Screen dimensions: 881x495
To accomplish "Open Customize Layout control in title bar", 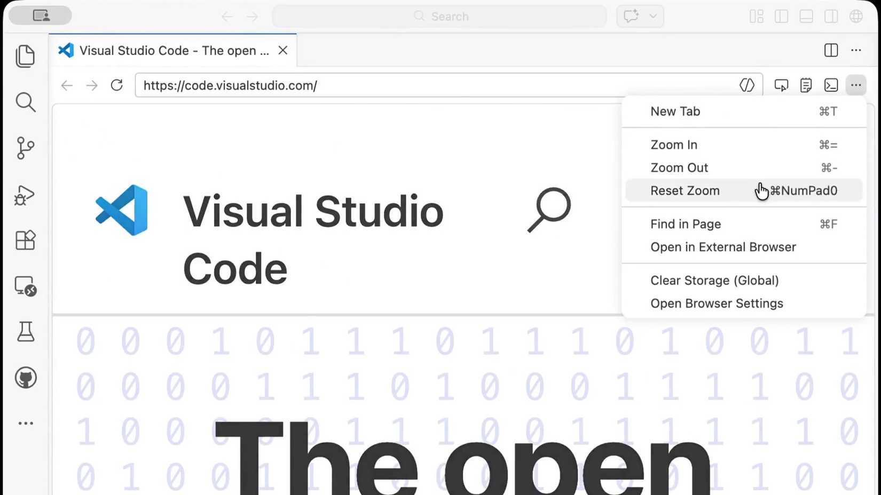I will [757, 17].
